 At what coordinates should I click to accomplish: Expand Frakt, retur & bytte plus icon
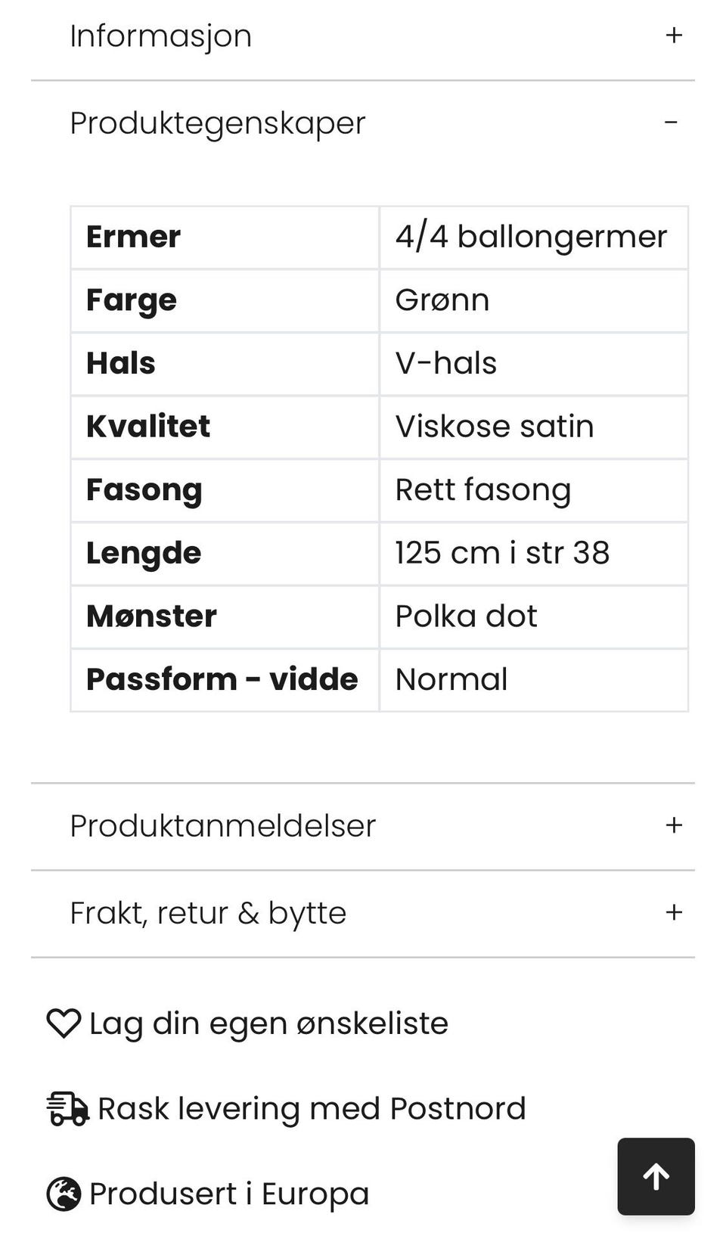674,912
